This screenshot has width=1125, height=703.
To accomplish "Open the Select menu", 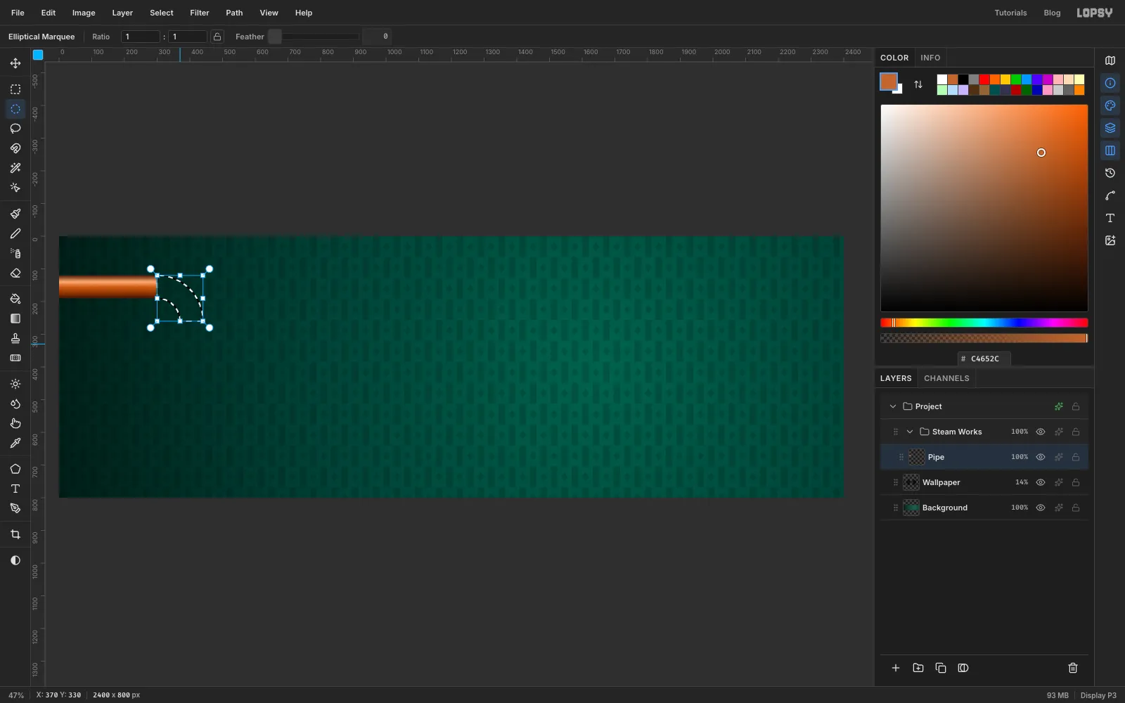I will pos(161,13).
